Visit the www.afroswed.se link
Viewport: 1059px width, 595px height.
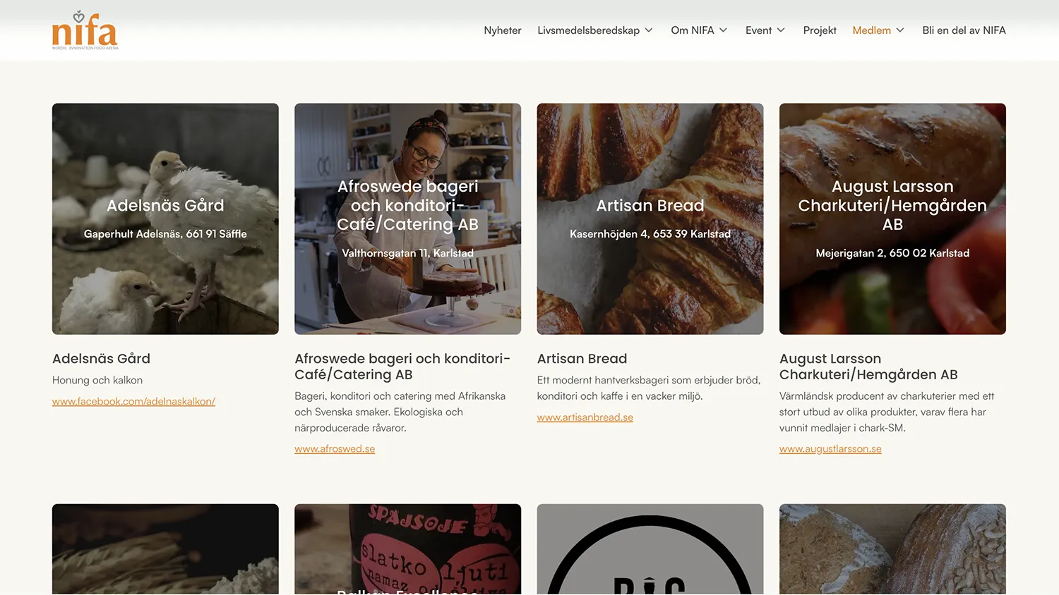335,448
